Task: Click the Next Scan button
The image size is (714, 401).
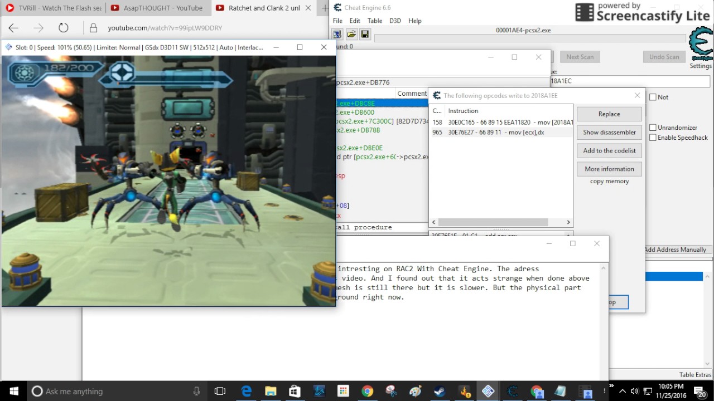Action: pyautogui.click(x=580, y=57)
